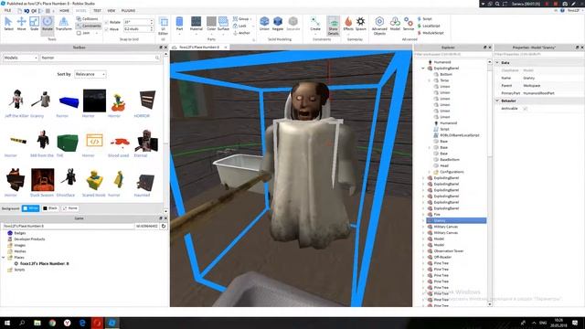
Task: Expand the Off-Roader model
Action: (423, 258)
